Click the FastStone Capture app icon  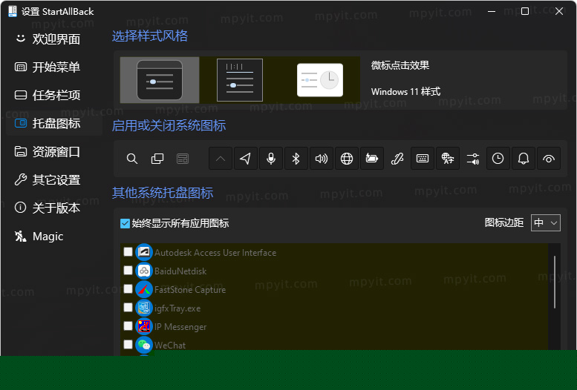click(x=144, y=289)
